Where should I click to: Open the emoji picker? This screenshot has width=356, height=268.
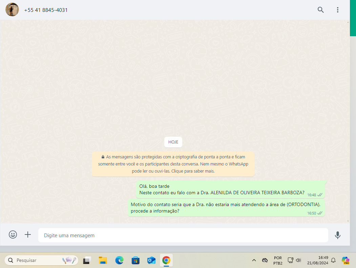pyautogui.click(x=13, y=234)
